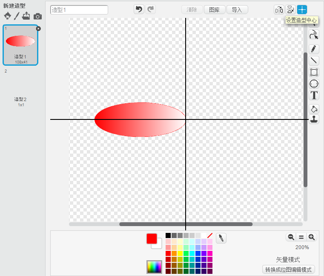This screenshot has width=324, height=276.
Task: Choose the black palette swatch
Action: click(168, 235)
